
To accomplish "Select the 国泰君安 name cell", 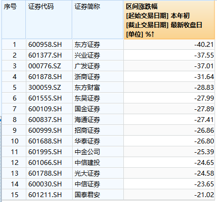I will pos(87,195).
